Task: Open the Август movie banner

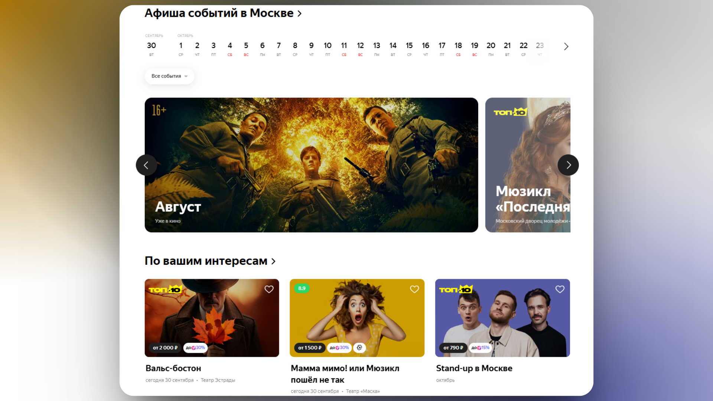Action: pos(311,164)
